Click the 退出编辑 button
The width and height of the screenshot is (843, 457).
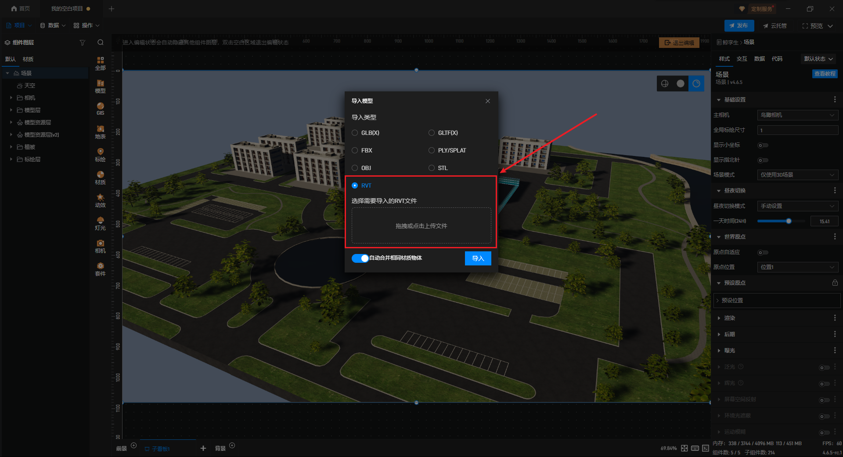679,43
